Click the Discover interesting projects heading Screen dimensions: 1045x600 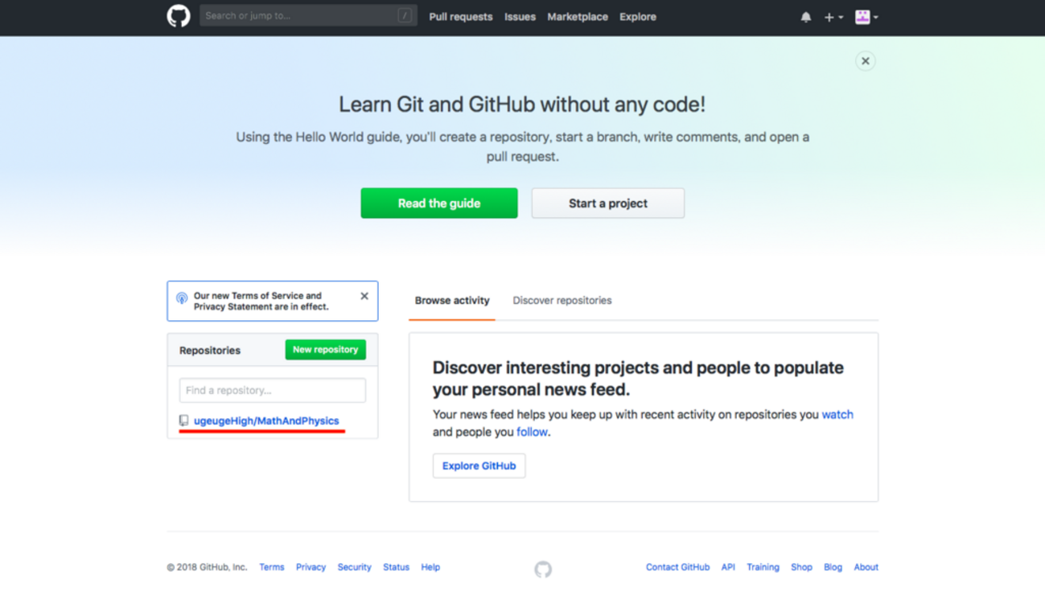click(638, 379)
